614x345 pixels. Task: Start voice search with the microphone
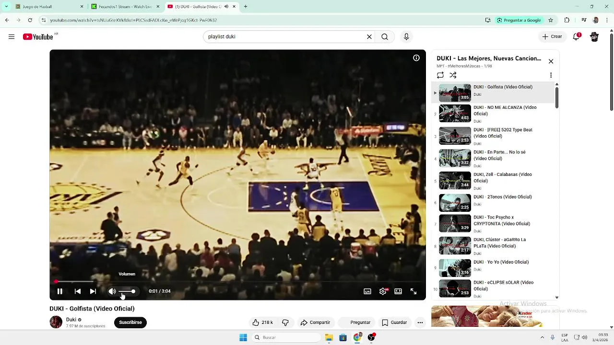[x=406, y=37]
